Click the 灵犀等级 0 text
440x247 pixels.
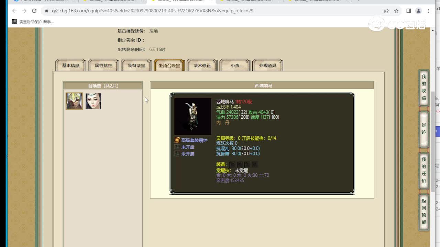[228, 138]
